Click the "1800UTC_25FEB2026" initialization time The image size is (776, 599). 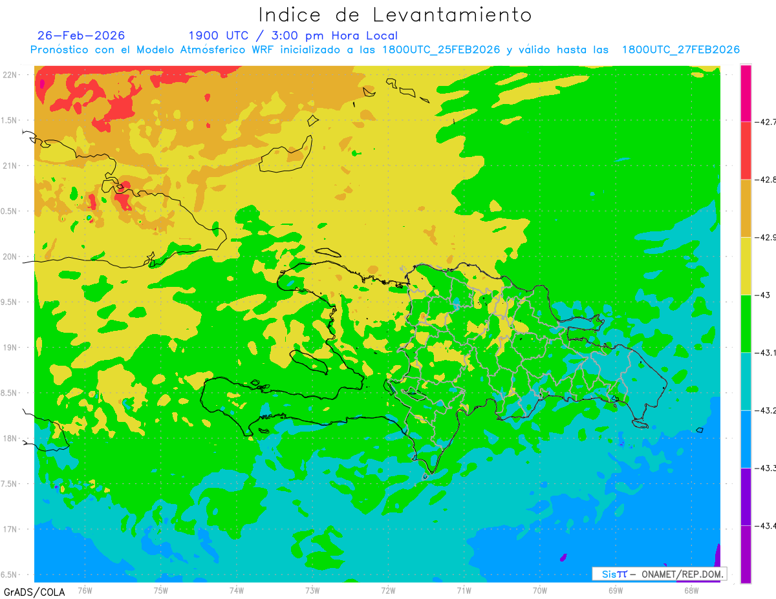[x=442, y=50]
